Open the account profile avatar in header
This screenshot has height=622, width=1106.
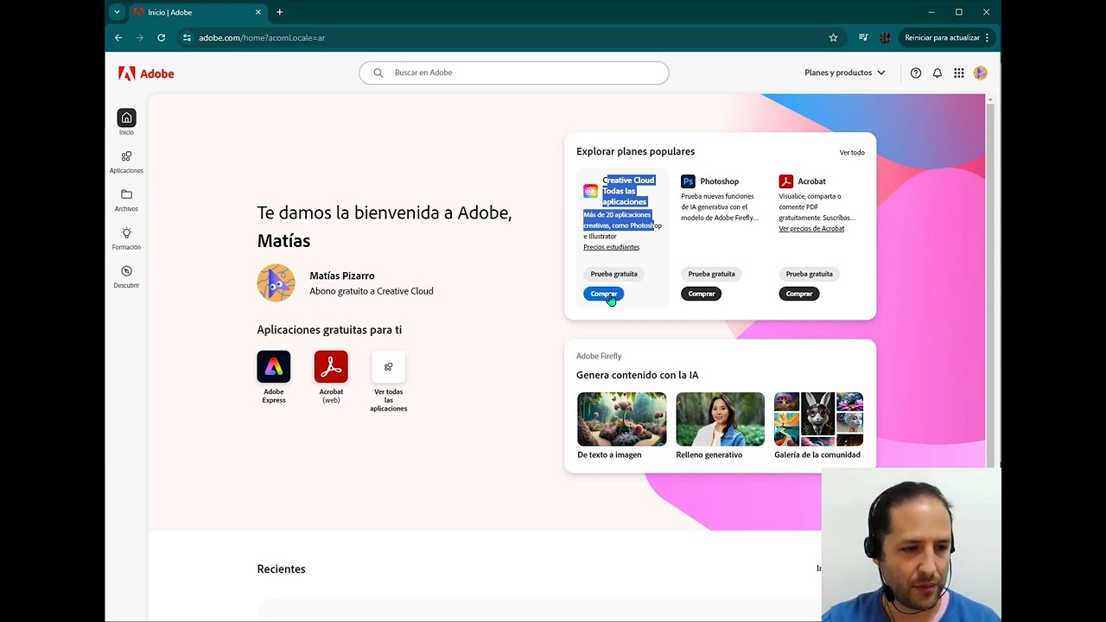point(981,73)
